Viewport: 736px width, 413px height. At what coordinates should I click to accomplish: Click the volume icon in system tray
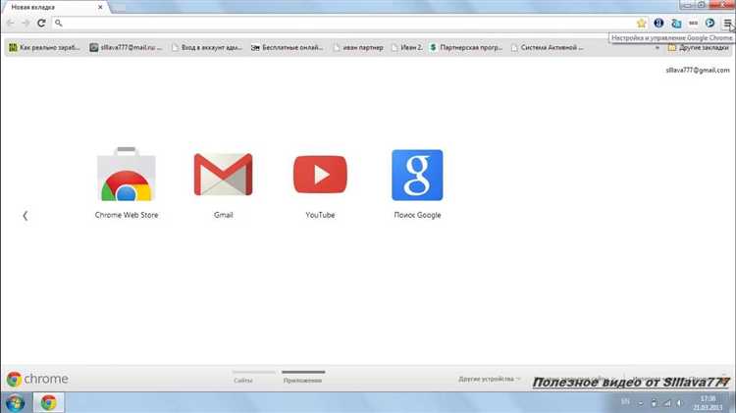click(679, 402)
